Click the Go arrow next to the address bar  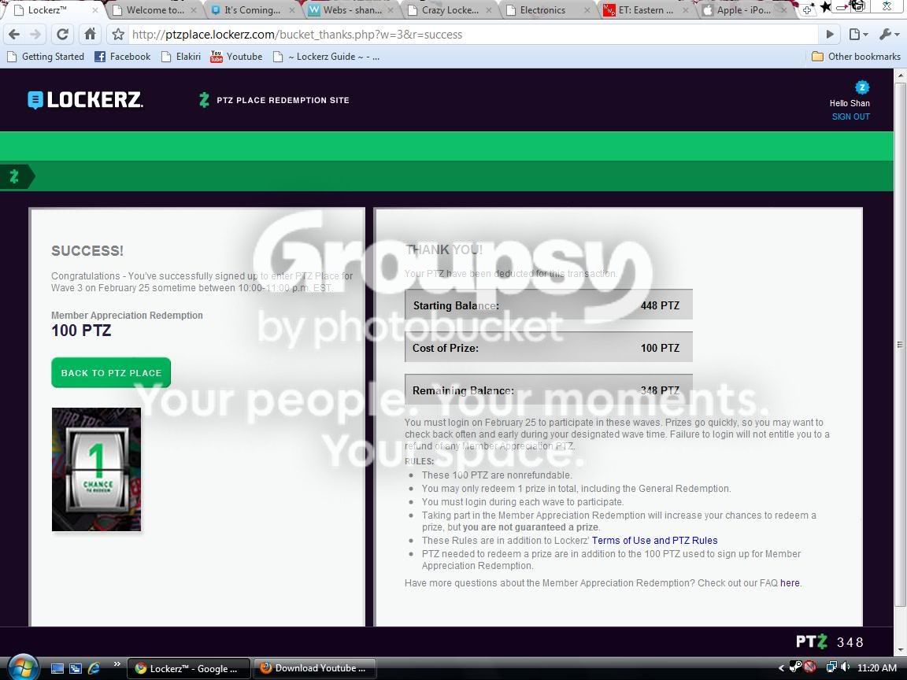[830, 35]
